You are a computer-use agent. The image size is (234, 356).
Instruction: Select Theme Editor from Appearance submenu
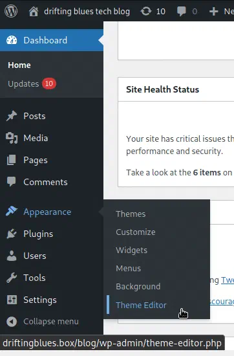[x=141, y=305]
